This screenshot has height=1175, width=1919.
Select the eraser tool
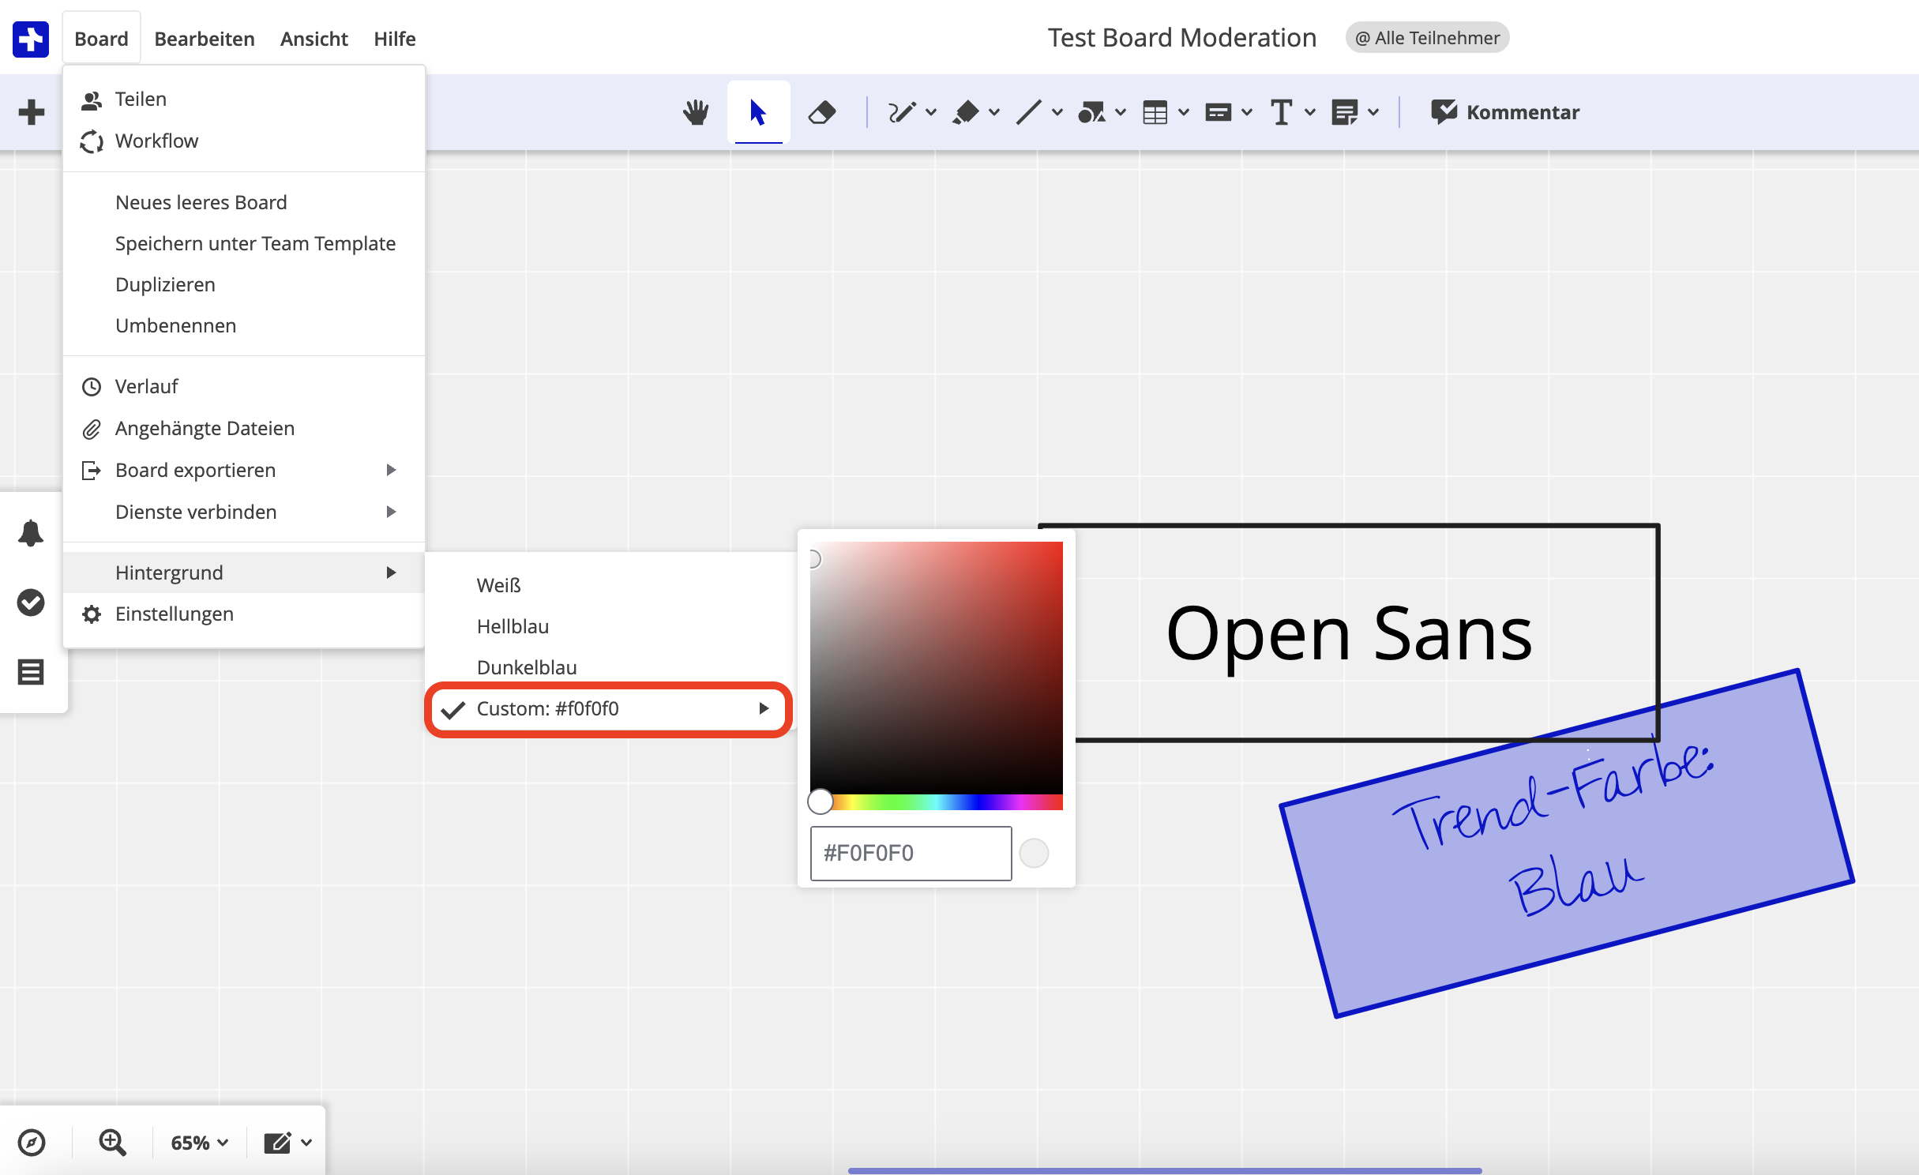pyautogui.click(x=821, y=112)
